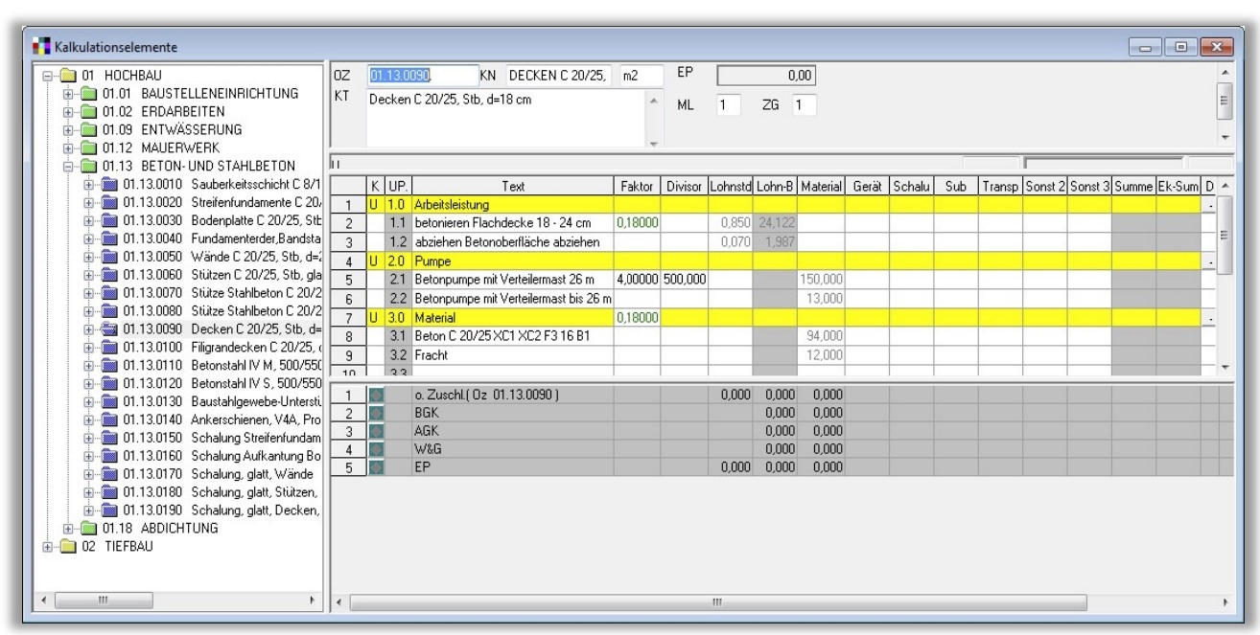Collapse the Arbeitsleistung group via its minus button

(1209, 206)
